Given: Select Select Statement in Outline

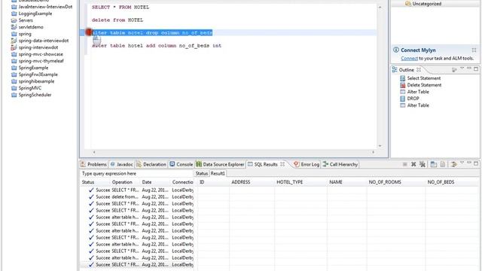Looking at the screenshot, I should pyautogui.click(x=423, y=78).
